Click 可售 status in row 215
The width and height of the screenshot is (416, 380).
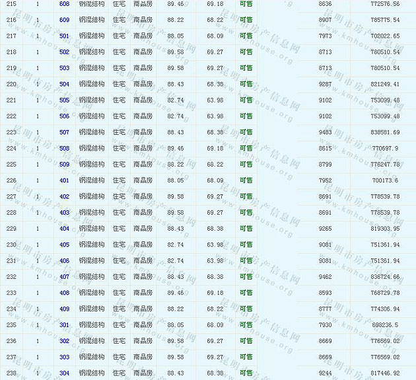coord(246,4)
